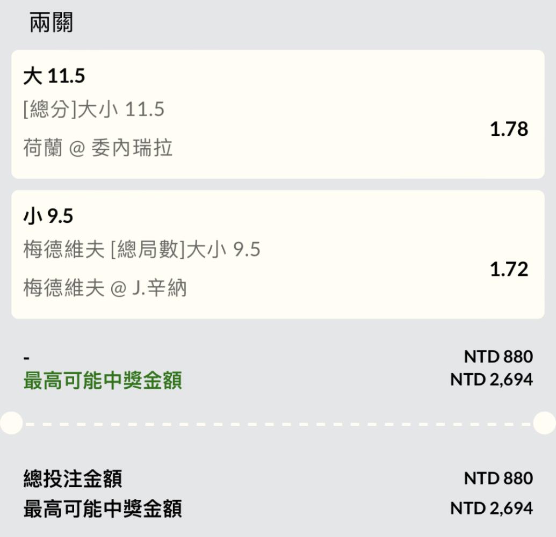Click the NTD 880 stake amount above the divider
The image size is (556, 537).
[498, 357]
